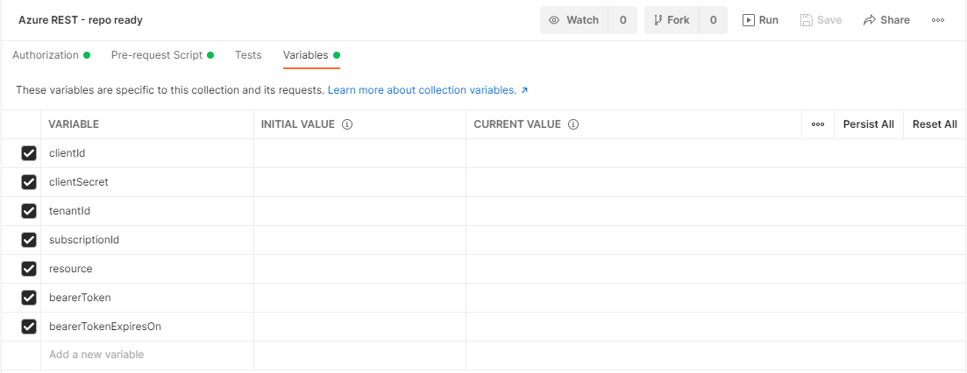967x373 pixels.
Task: Open the Tests tab
Action: (x=248, y=55)
